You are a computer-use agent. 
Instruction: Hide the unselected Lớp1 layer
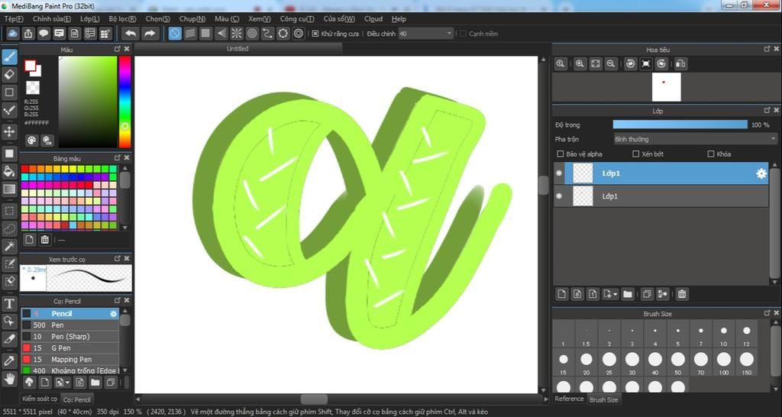coord(559,196)
